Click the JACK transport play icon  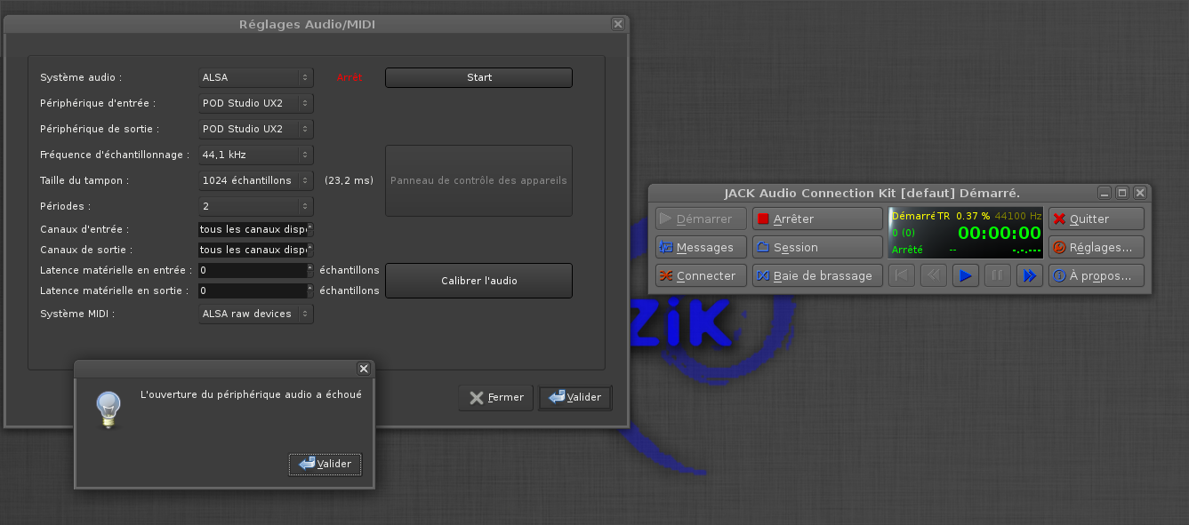[966, 275]
